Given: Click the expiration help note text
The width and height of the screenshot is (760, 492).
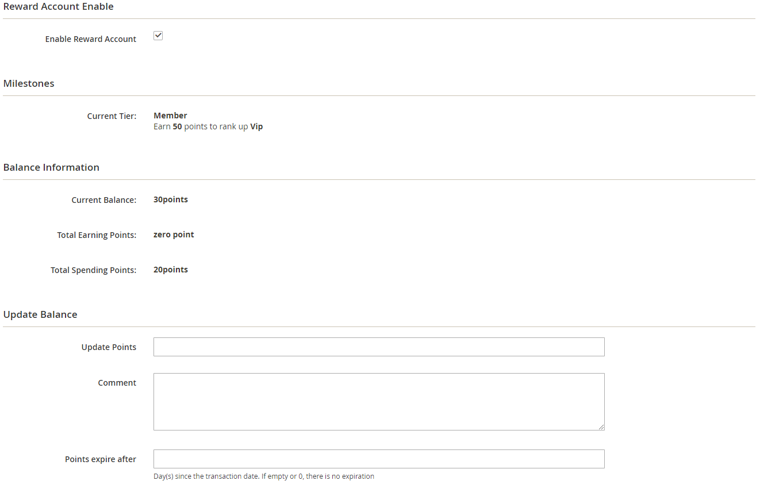Looking at the screenshot, I should pyautogui.click(x=263, y=476).
